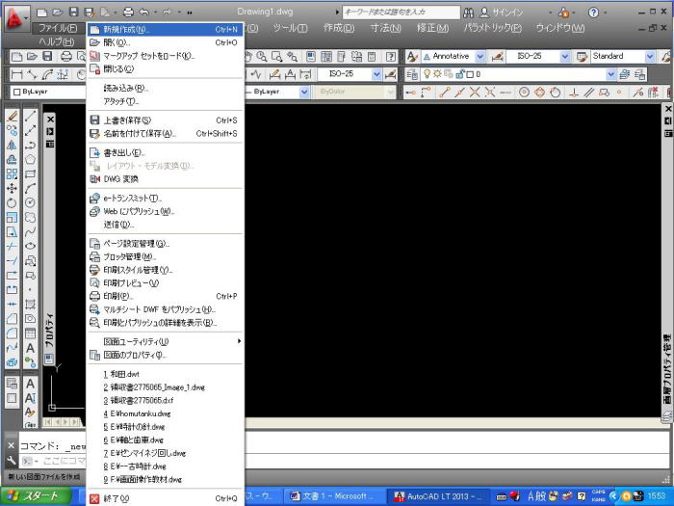This screenshot has height=506, width=674.
Task: Select the Erase tool in Modify toolbar
Action: click(12, 117)
